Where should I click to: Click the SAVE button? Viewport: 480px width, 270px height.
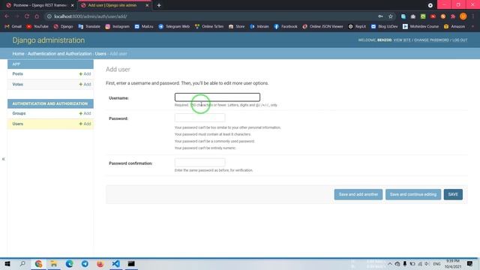453,194
